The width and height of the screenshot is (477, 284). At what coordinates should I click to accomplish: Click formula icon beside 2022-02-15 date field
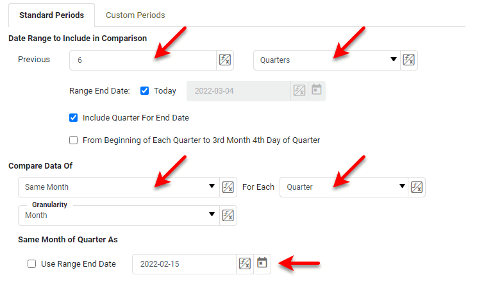tap(244, 263)
